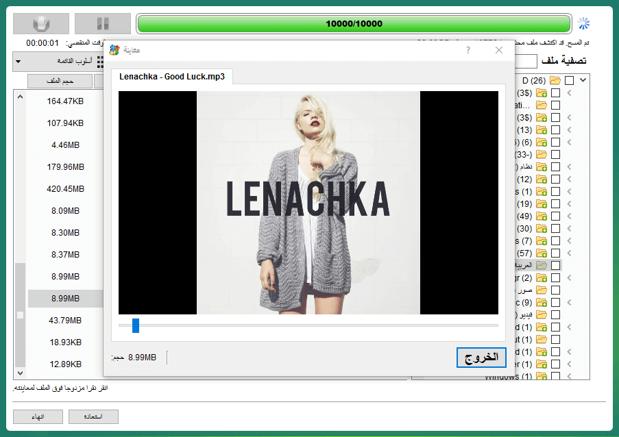
Task: Expand the (57) folder node arrow
Action: (569, 253)
